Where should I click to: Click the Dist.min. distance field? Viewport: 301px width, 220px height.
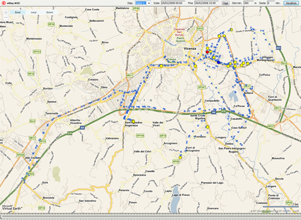click(x=249, y=3)
